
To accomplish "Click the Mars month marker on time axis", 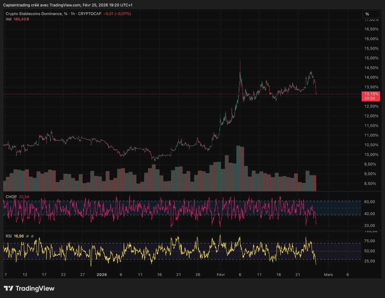I will pos(328,275).
